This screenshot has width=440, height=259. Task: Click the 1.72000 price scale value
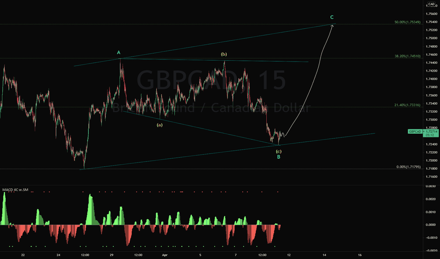pos(432,161)
